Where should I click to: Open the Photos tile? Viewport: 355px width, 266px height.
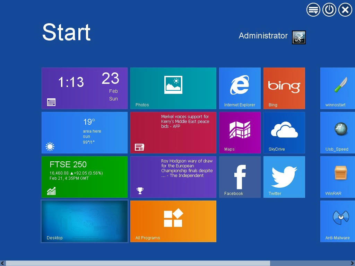173,88
